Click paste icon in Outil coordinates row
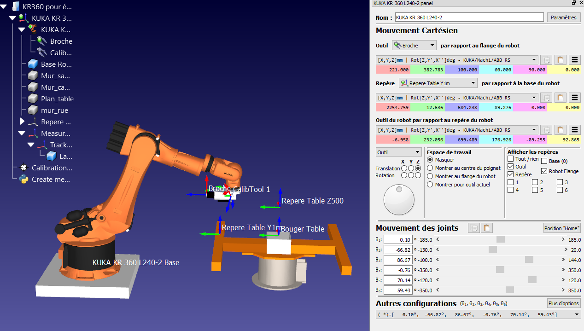 coord(560,60)
